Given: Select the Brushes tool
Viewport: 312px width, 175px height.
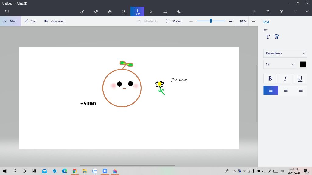Looking at the screenshot, I should [x=82, y=12].
